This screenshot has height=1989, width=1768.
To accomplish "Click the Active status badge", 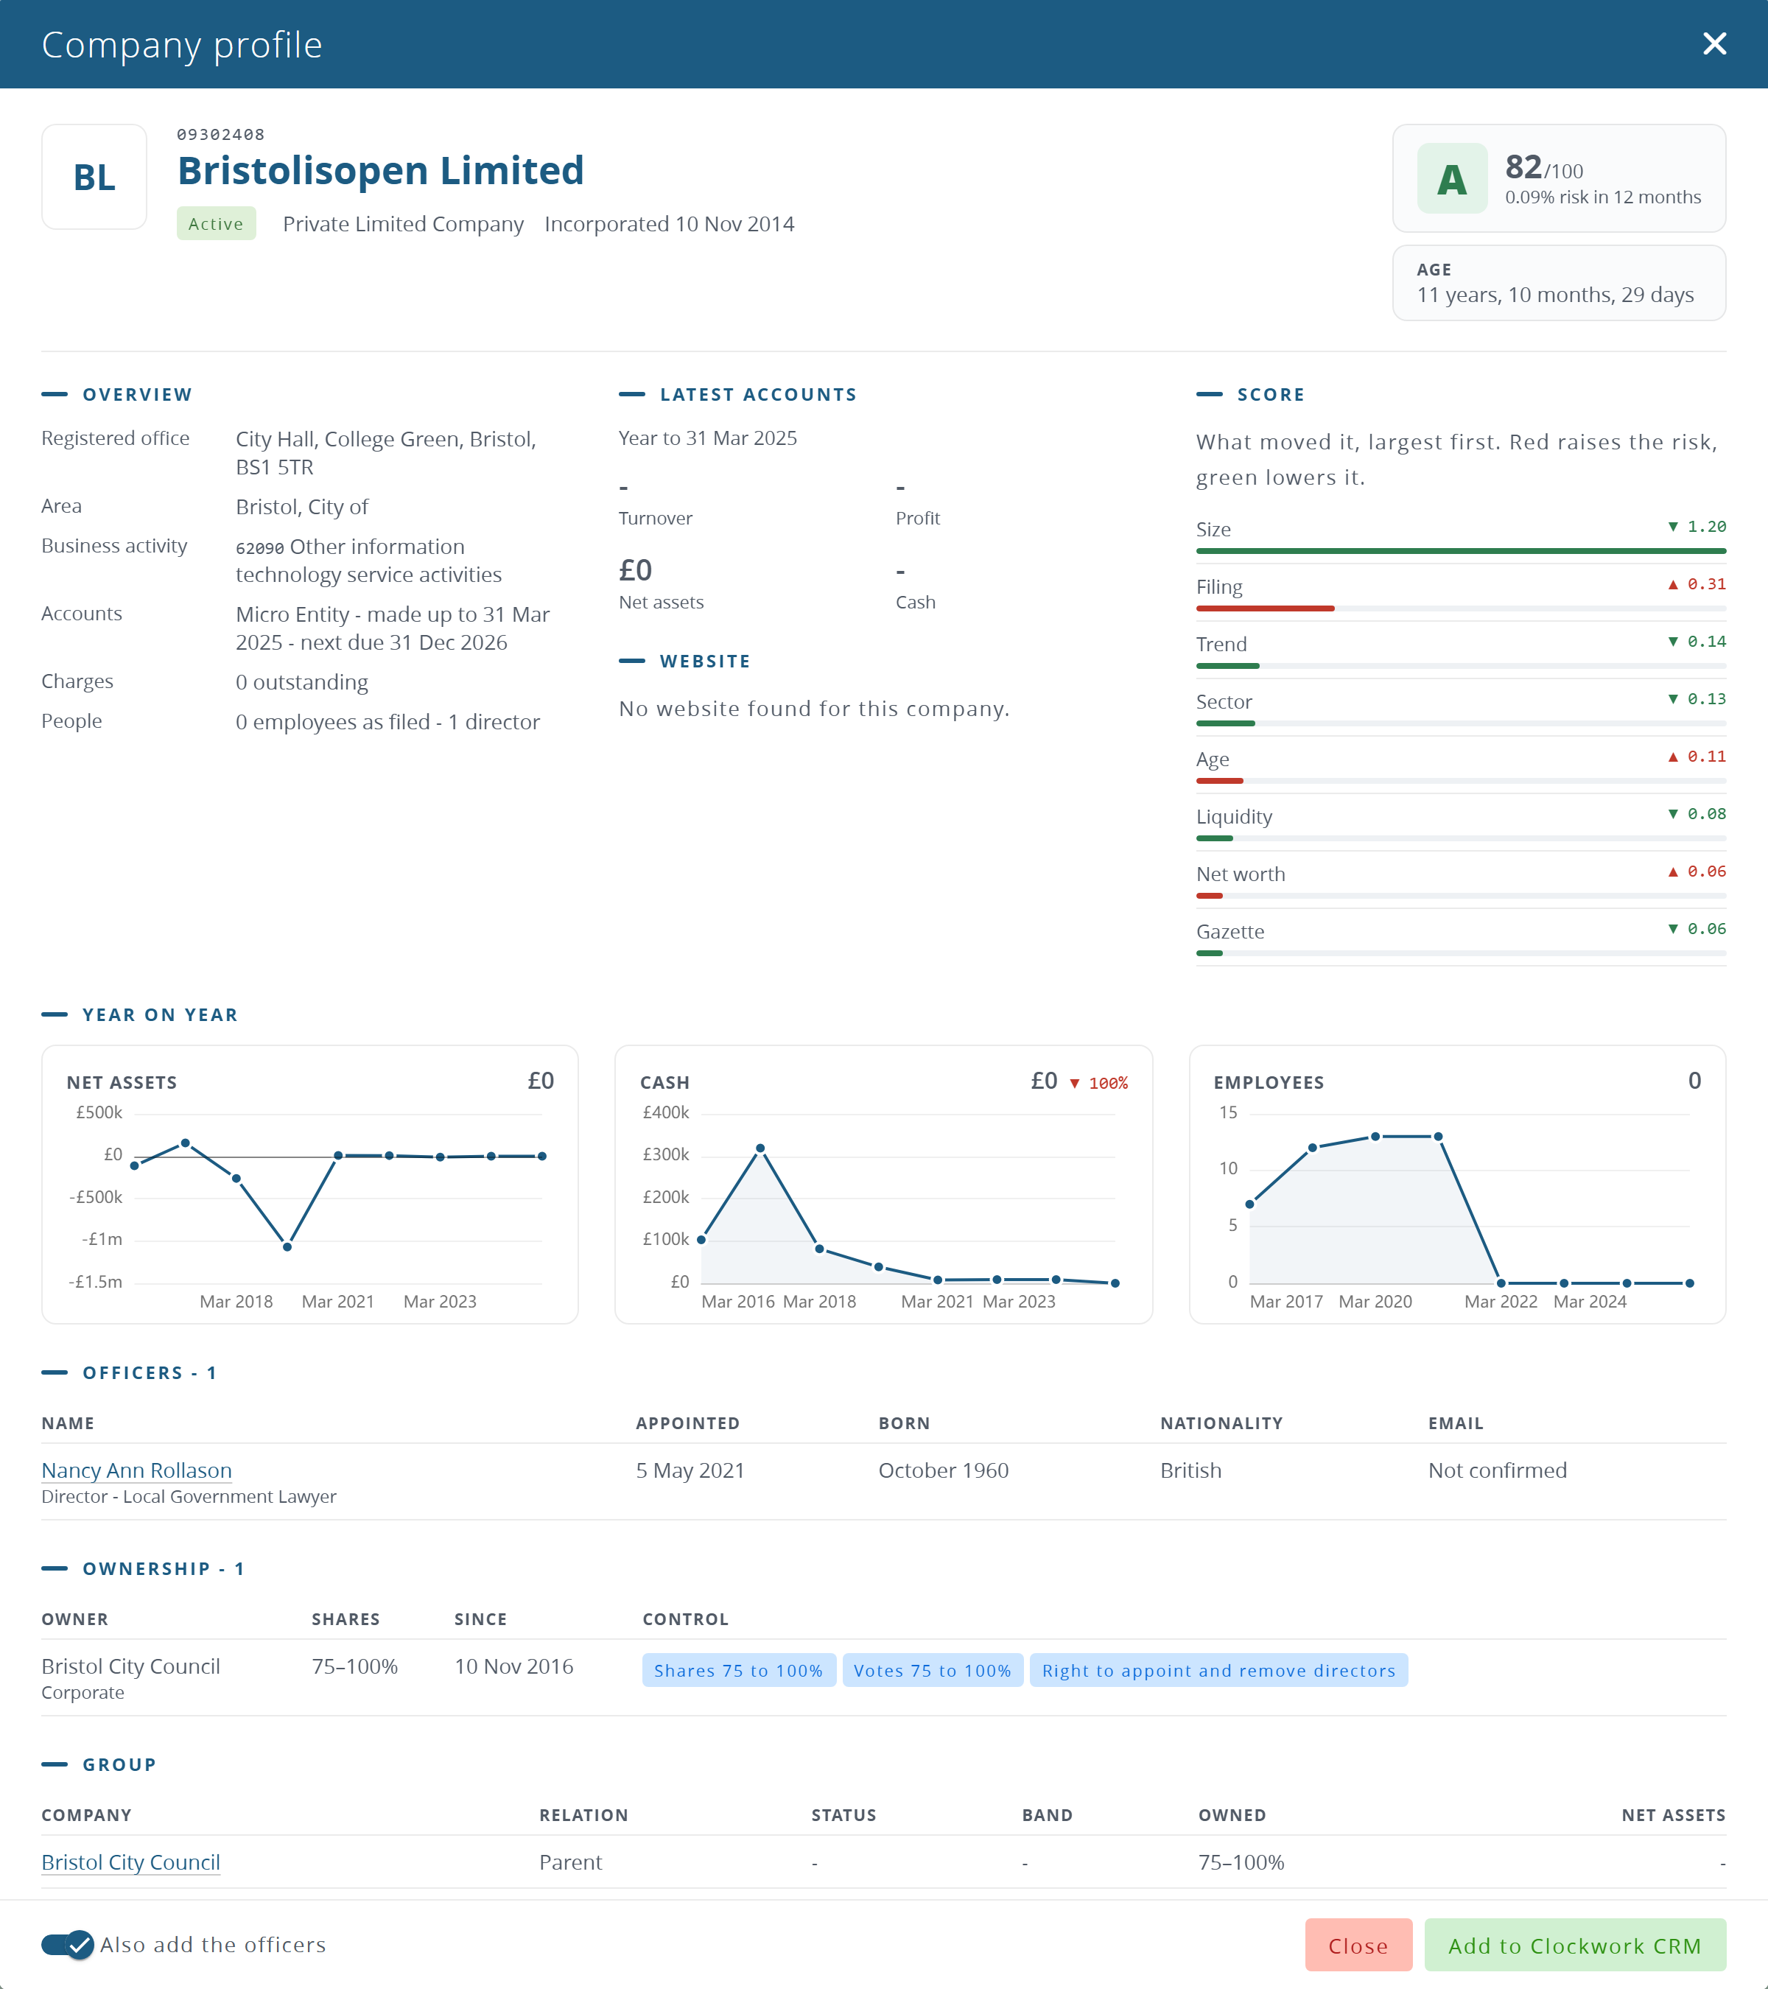I will coord(216,224).
